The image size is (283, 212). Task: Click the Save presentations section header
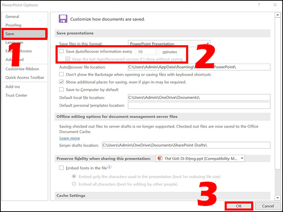pyautogui.click(x=163, y=34)
